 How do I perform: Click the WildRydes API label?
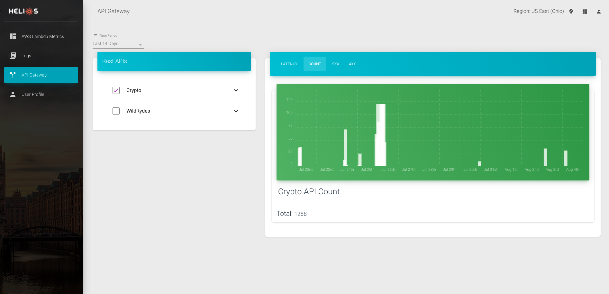[138, 111]
